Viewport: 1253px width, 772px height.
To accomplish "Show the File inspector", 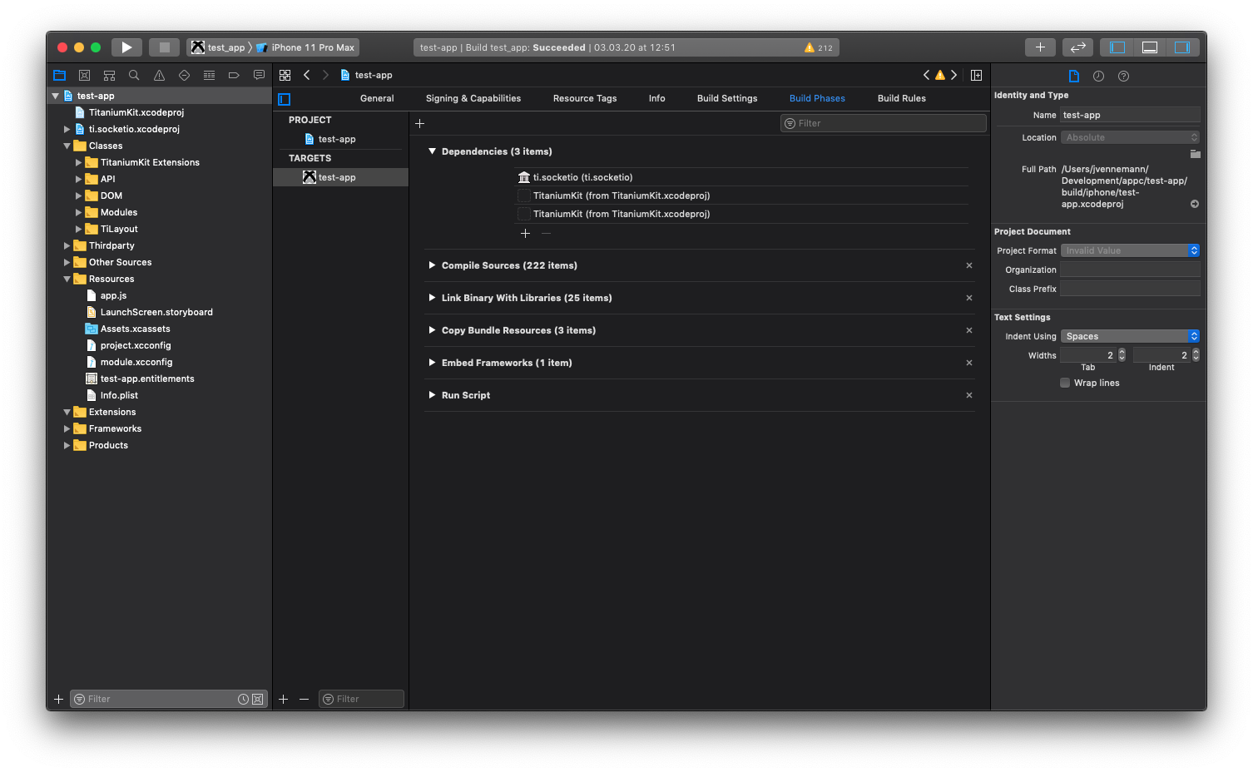I will click(1073, 76).
